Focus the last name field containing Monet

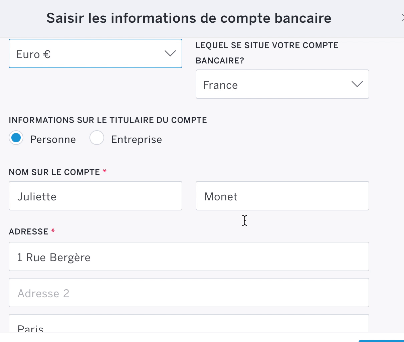click(282, 196)
